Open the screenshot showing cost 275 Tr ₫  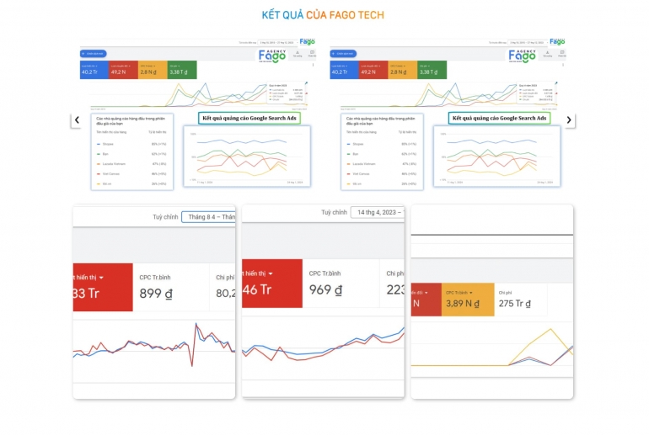pyautogui.click(x=491, y=301)
